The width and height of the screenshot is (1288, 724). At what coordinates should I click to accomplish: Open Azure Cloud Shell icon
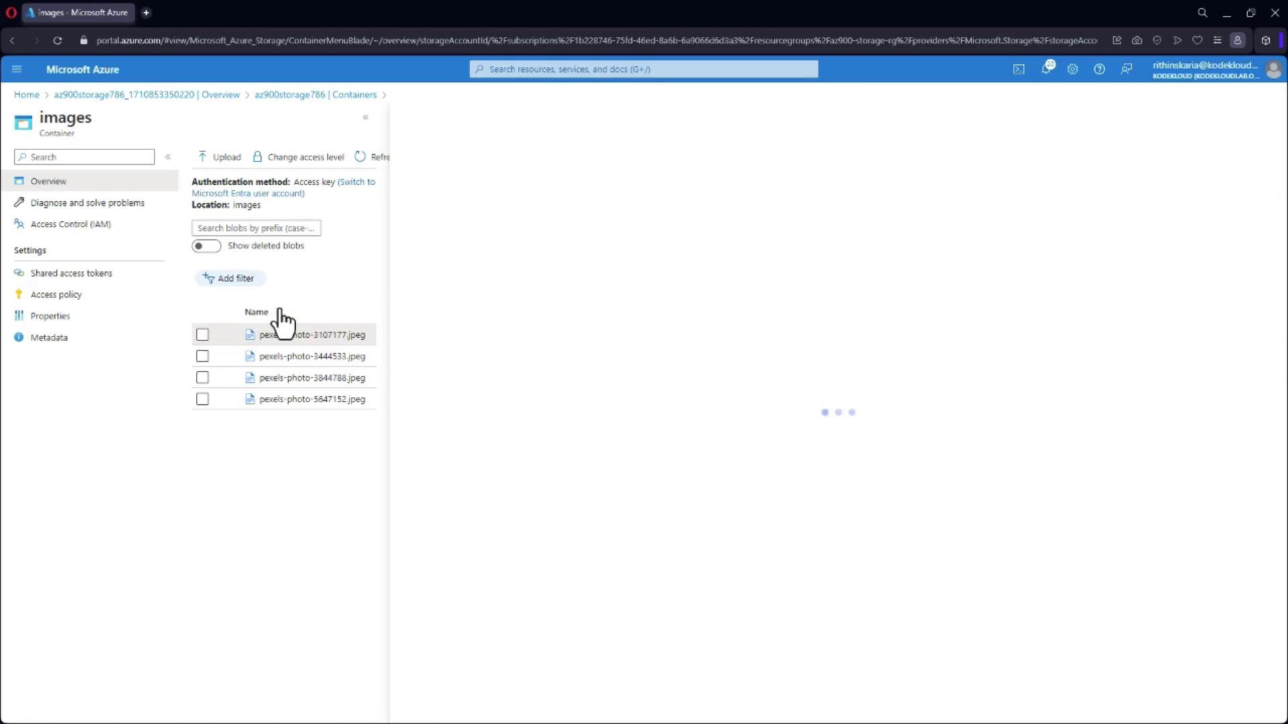click(1018, 69)
